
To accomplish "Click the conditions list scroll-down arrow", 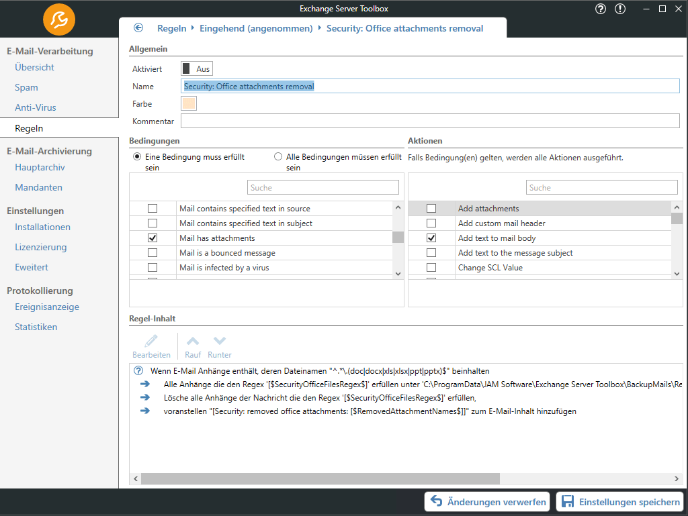I will [398, 274].
